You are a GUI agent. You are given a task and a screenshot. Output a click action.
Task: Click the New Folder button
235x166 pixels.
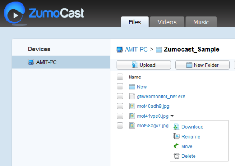[203, 65]
